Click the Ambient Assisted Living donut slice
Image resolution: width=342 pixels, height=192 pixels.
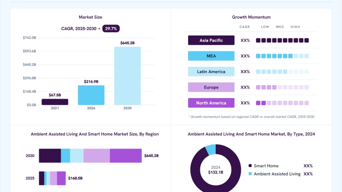211,150
